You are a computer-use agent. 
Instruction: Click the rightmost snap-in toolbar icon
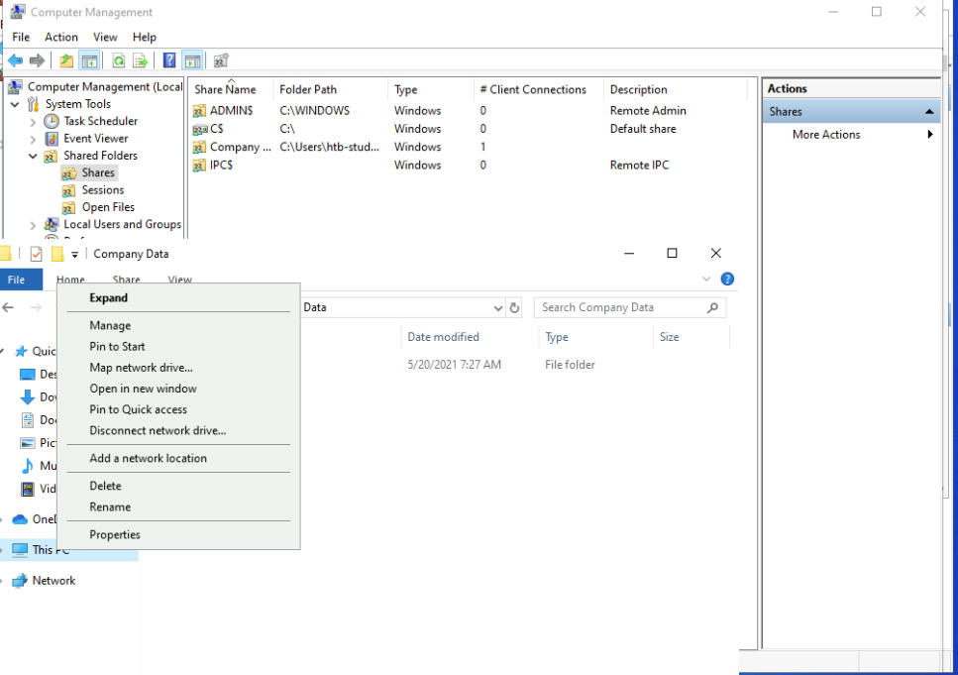(x=220, y=59)
